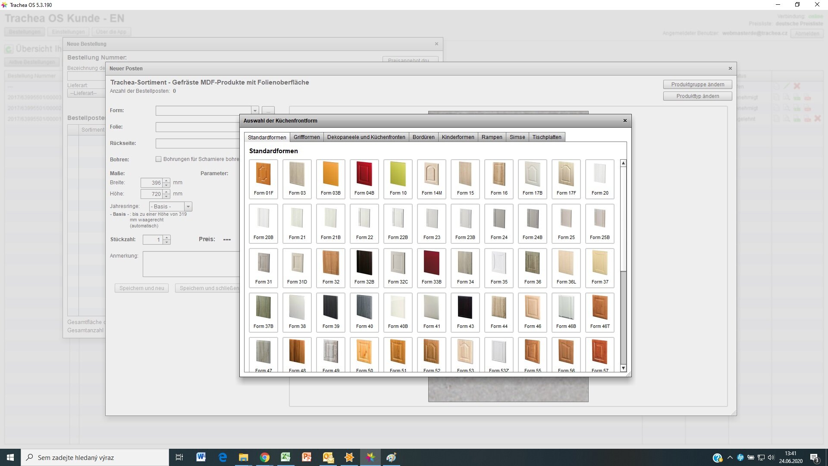Open Excel from the taskbar
The image size is (828, 466).
285,457
